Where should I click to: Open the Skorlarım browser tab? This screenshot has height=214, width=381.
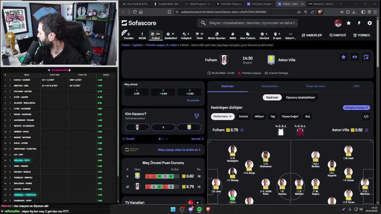click(321, 4)
